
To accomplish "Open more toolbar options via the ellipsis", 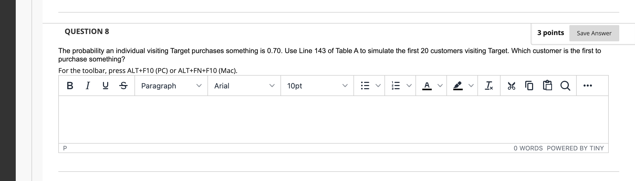I will coord(587,86).
